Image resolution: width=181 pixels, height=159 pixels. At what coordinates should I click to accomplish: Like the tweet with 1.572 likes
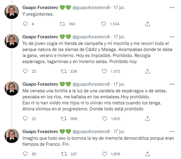point(104,71)
